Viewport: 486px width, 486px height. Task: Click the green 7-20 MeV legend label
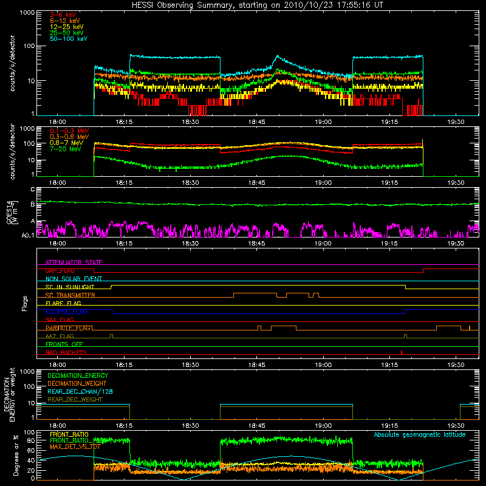[x=65, y=149]
